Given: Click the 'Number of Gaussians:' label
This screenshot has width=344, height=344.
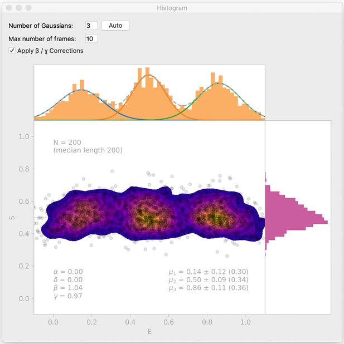Looking at the screenshot, I should pos(41,26).
